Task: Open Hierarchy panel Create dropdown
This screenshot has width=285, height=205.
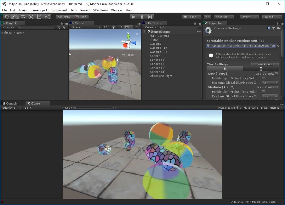Action: click(x=150, y=27)
